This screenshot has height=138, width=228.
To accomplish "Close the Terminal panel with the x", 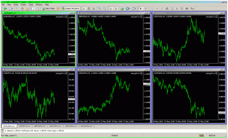I will 2,130.
